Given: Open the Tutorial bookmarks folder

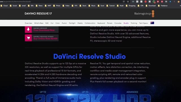Looking at the screenshot, I should [x=111, y=6].
